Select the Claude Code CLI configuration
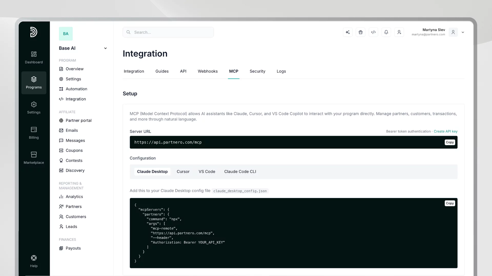The width and height of the screenshot is (492, 276). [x=240, y=171]
